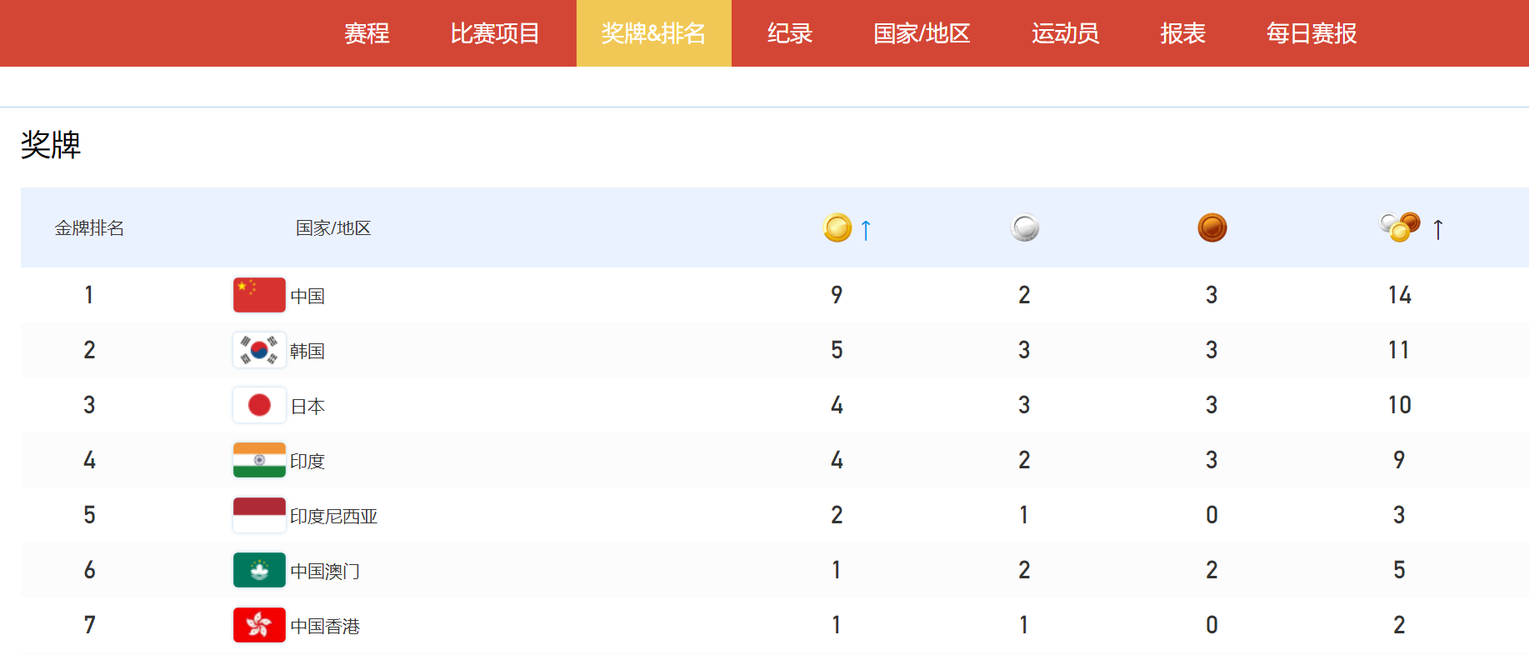This screenshot has height=655, width=1529.
Task: Click the silver medal column icon
Action: [1024, 227]
